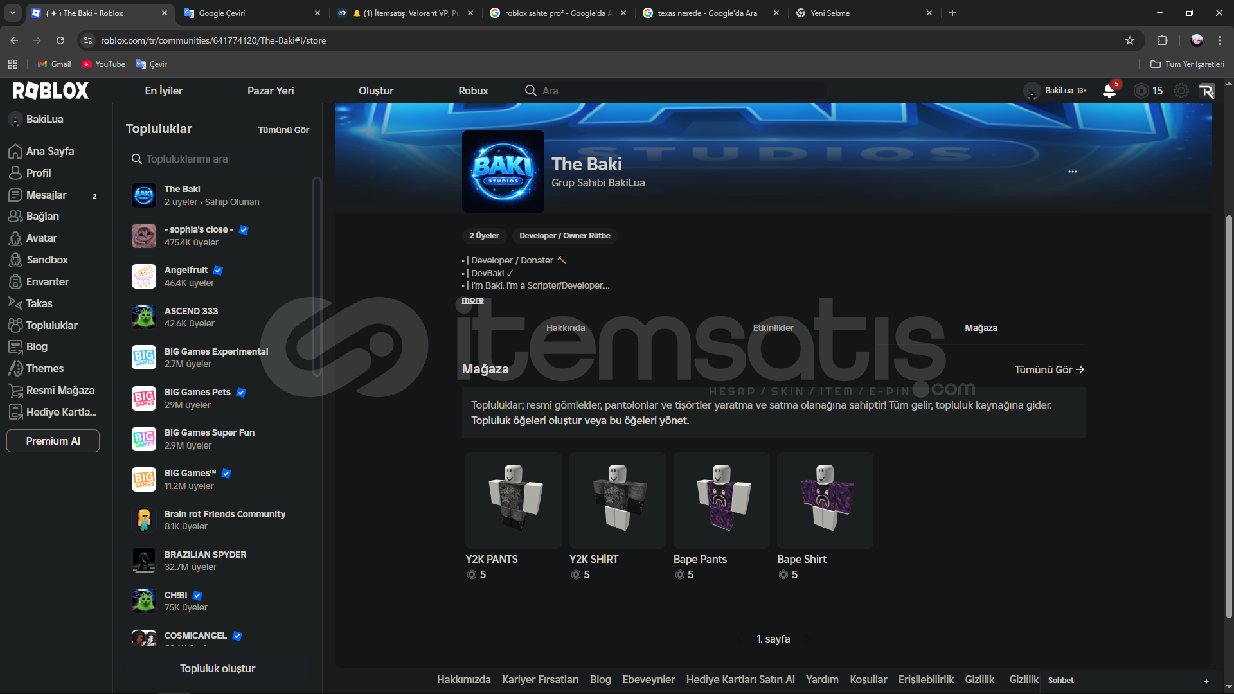This screenshot has width=1234, height=694.
Task: Open the community three-dots menu
Action: (1072, 172)
